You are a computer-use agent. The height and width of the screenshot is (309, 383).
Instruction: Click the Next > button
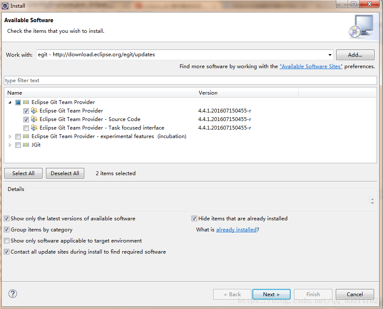tap(272, 295)
